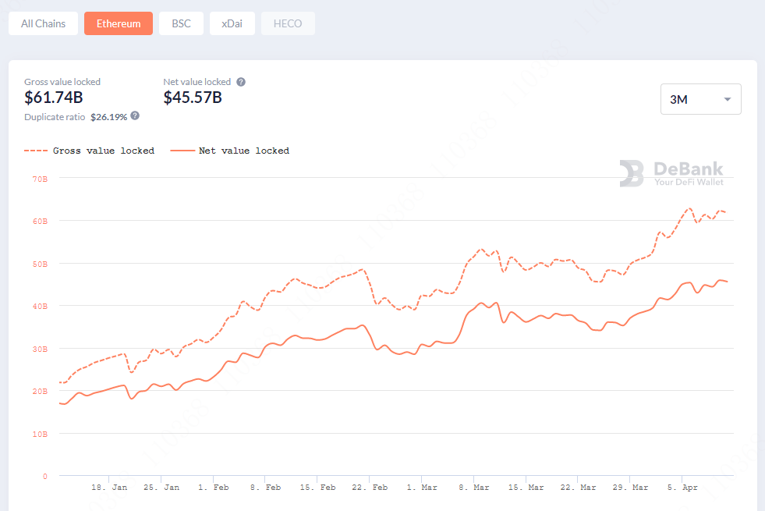Image resolution: width=765 pixels, height=511 pixels.
Task: Expand the time range dropdown arrow
Action: [728, 100]
